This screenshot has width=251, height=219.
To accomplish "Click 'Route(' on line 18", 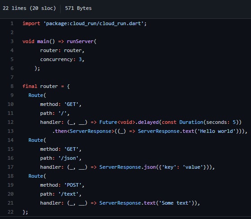I will click(37, 176).
